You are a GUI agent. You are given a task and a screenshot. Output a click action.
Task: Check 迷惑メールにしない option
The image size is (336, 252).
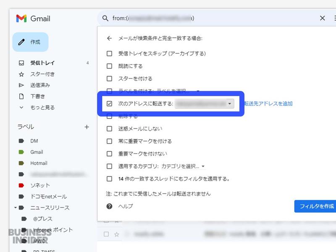[x=109, y=129]
